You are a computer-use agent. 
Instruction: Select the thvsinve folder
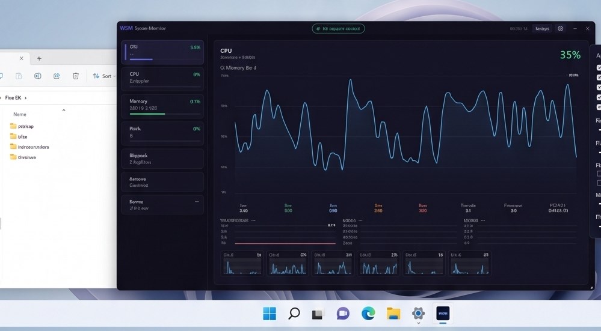[x=23, y=157]
